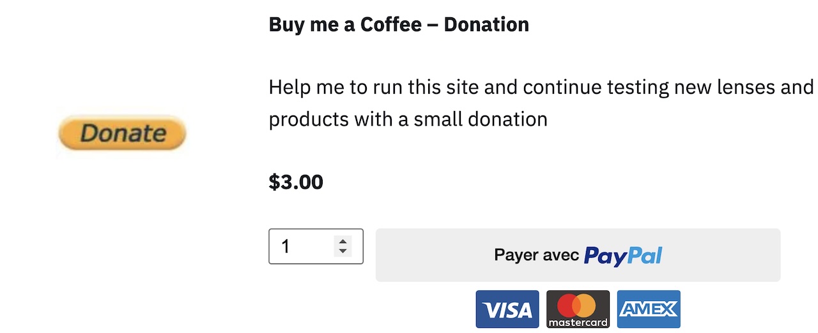
Task: Click the $3.00 price text
Action: click(x=296, y=182)
